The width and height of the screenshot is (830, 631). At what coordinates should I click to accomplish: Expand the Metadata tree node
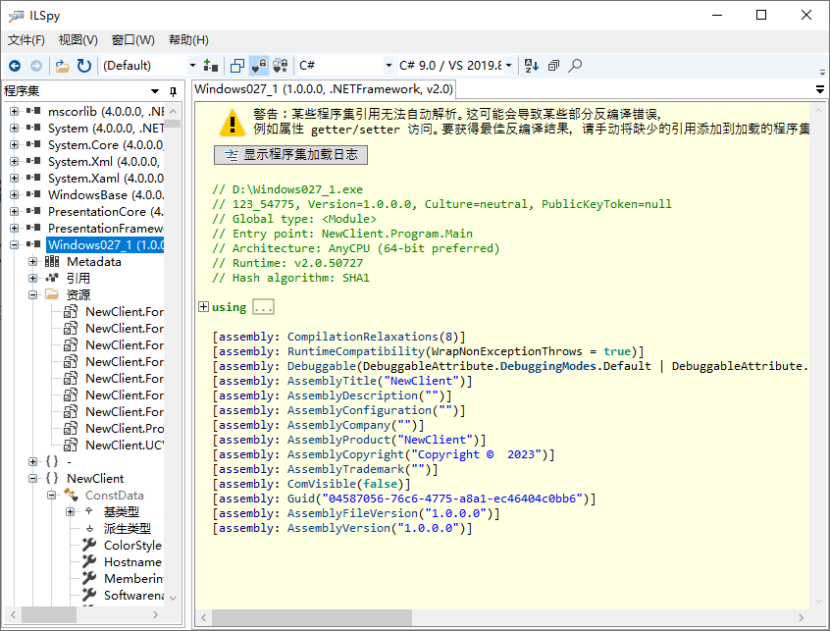tap(32, 261)
